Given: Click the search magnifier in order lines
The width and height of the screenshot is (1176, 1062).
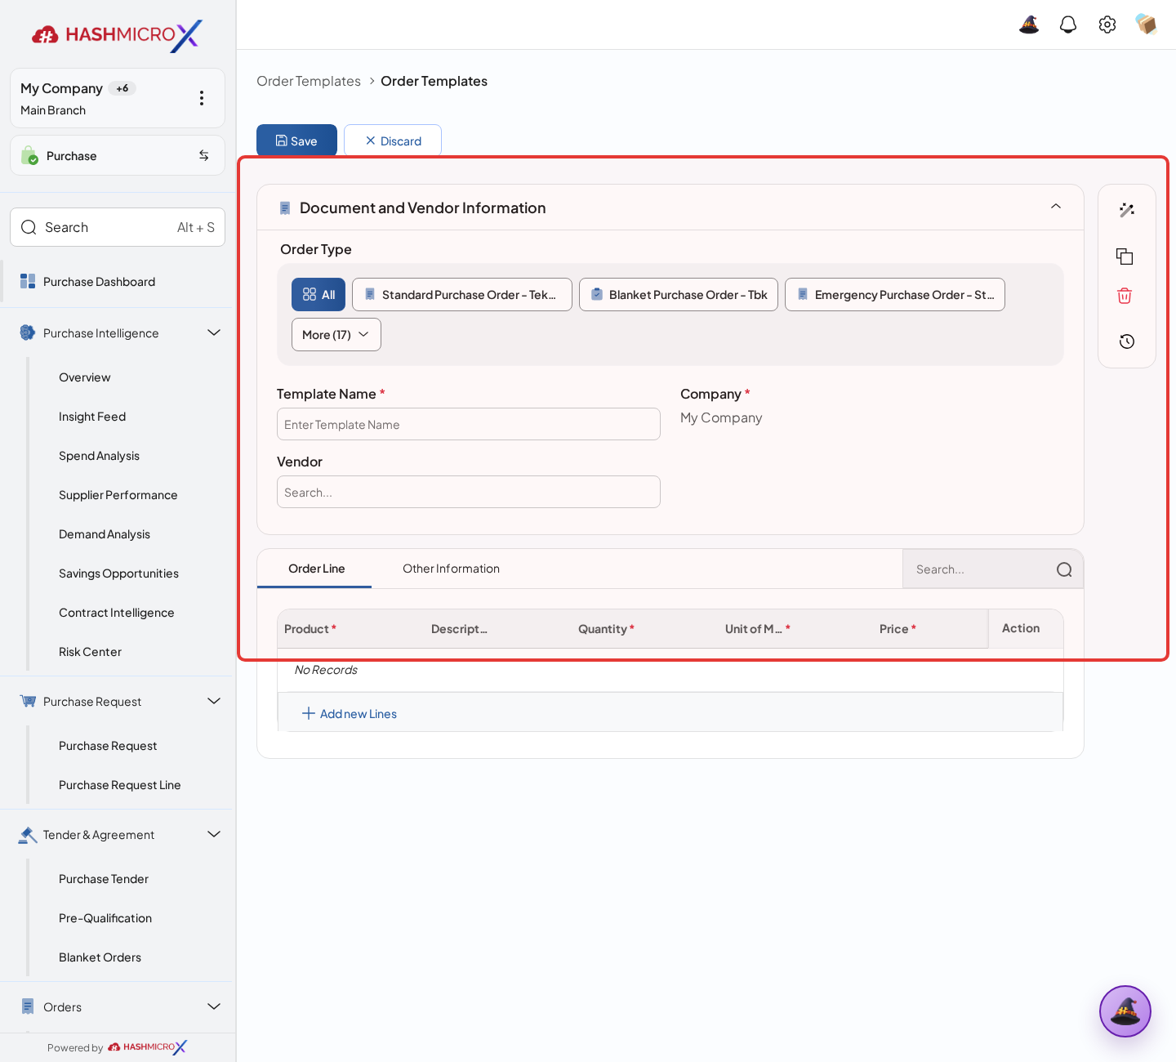Looking at the screenshot, I should pyautogui.click(x=1064, y=569).
